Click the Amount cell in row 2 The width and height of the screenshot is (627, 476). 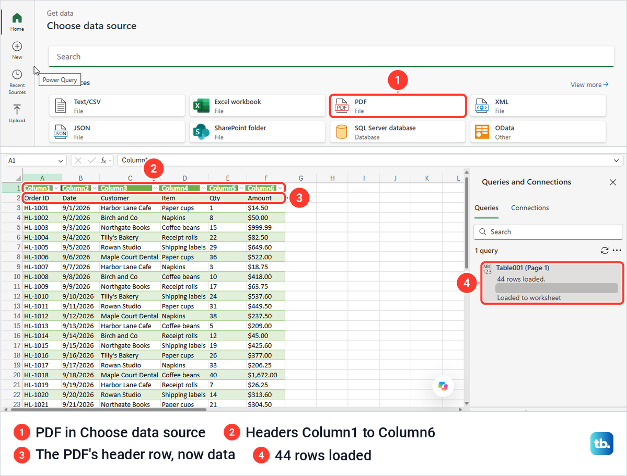coord(265,198)
